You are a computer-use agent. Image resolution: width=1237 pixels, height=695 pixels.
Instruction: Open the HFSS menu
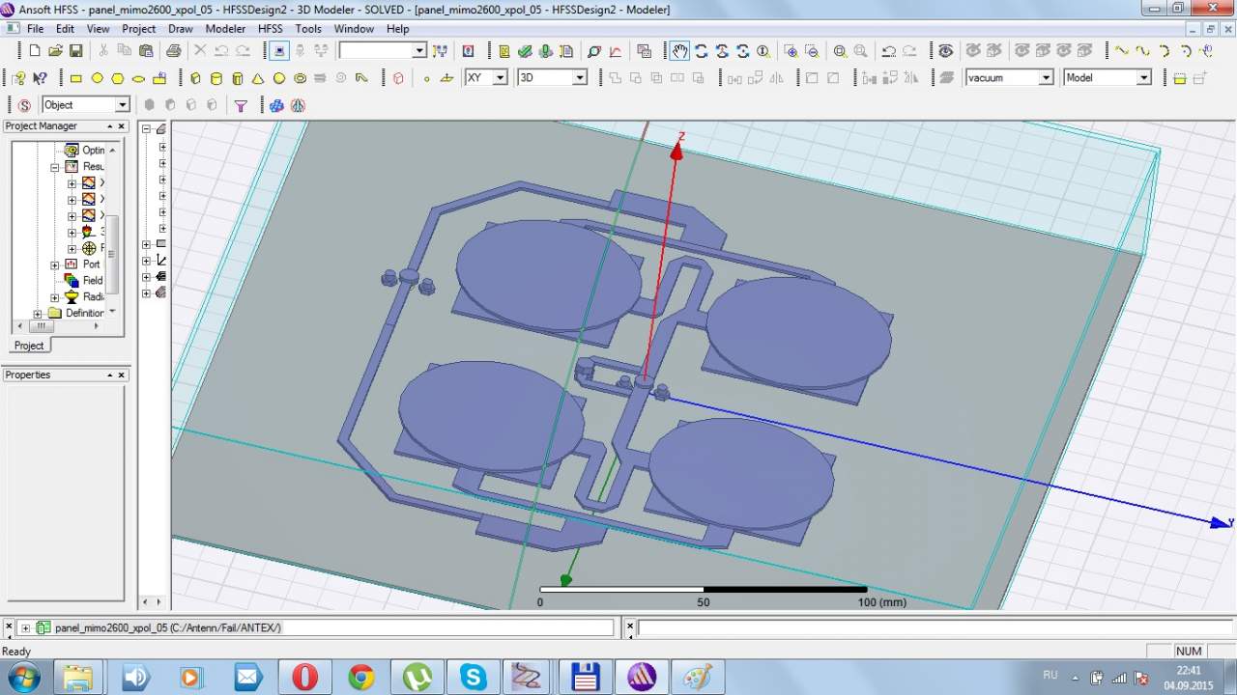click(270, 29)
